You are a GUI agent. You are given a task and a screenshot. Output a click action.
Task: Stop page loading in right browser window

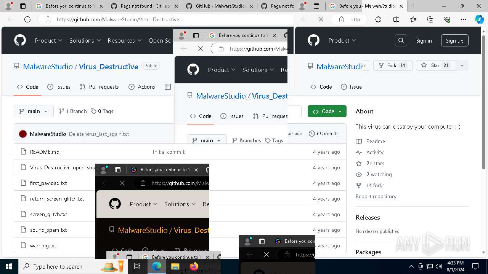(321, 19)
